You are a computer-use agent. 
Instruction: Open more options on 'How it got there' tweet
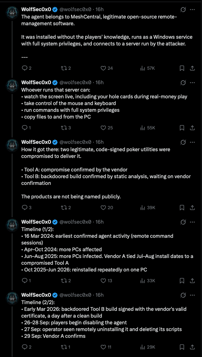[x=192, y=142]
